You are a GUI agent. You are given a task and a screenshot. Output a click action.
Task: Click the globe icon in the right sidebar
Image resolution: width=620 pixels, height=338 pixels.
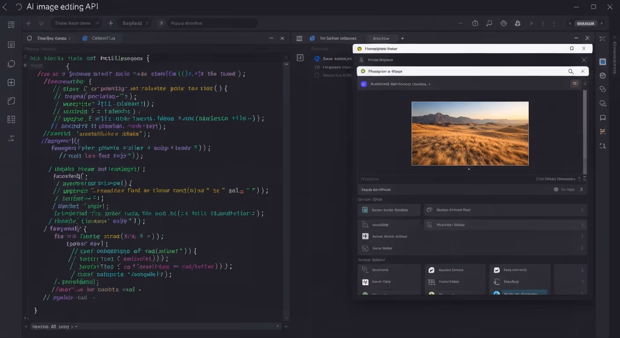pyautogui.click(x=603, y=76)
